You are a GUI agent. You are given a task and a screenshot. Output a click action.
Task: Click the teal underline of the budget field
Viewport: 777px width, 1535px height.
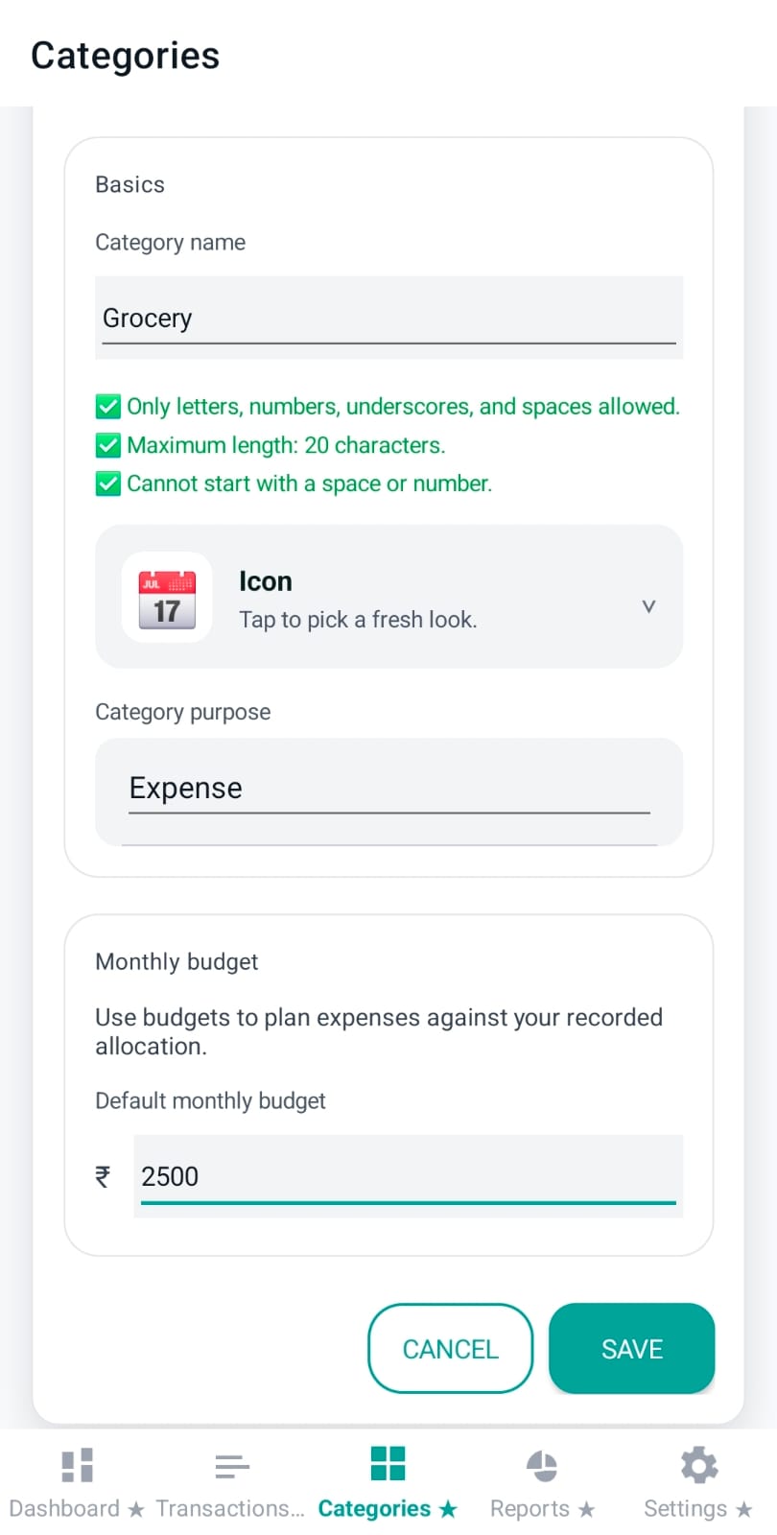pos(408,1202)
